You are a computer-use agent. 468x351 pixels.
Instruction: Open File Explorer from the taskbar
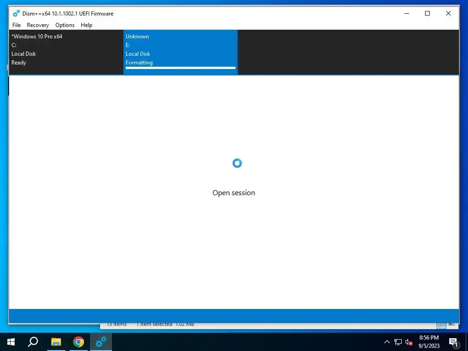56,342
